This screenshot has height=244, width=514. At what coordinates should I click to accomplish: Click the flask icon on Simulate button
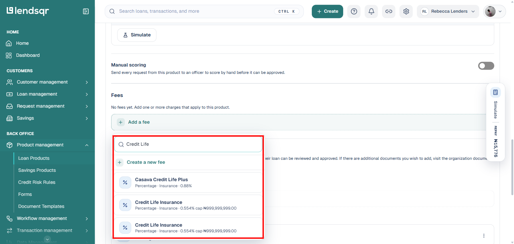coord(126,35)
